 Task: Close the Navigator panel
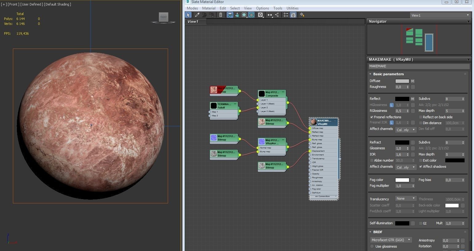coord(468,22)
